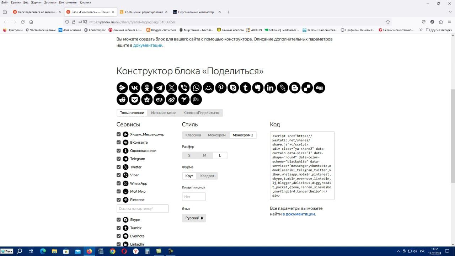Screen dimensions: 455x256
Task: Click the Reddit alien icon in the preview row
Action: [x=122, y=100]
